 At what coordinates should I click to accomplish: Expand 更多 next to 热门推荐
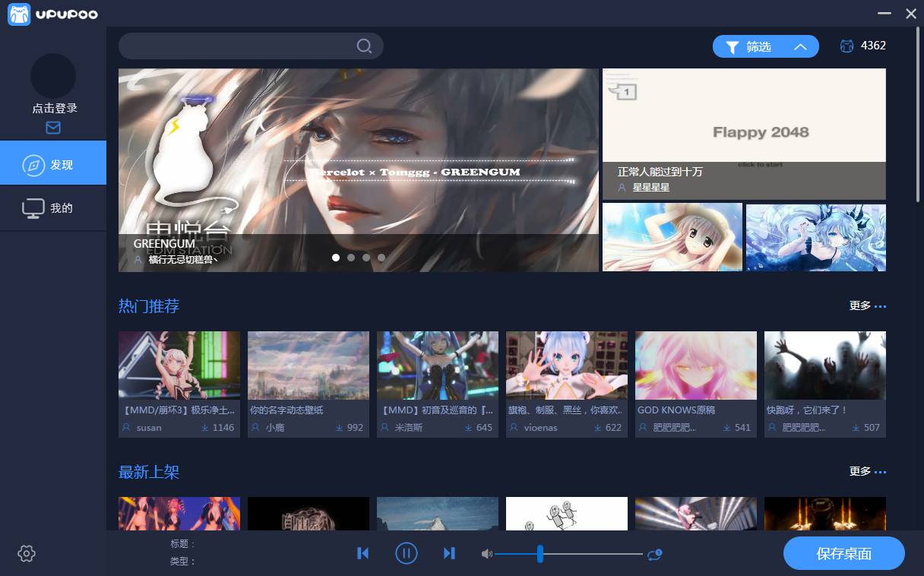pyautogui.click(x=867, y=305)
